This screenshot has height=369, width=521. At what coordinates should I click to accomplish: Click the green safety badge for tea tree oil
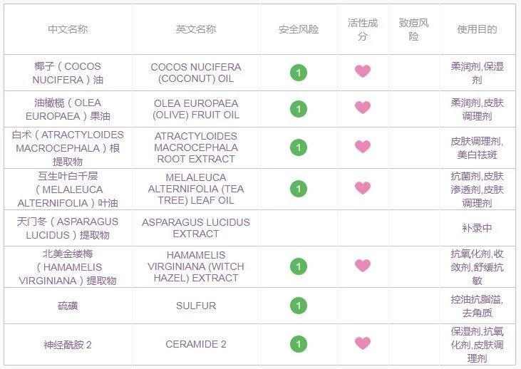pos(299,189)
